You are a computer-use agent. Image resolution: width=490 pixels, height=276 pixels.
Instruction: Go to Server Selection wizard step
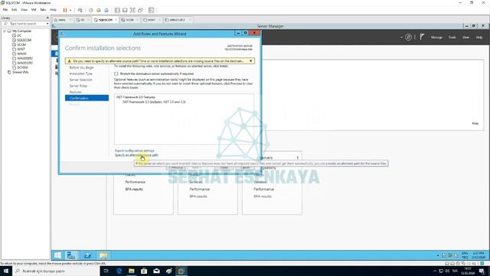80,80
